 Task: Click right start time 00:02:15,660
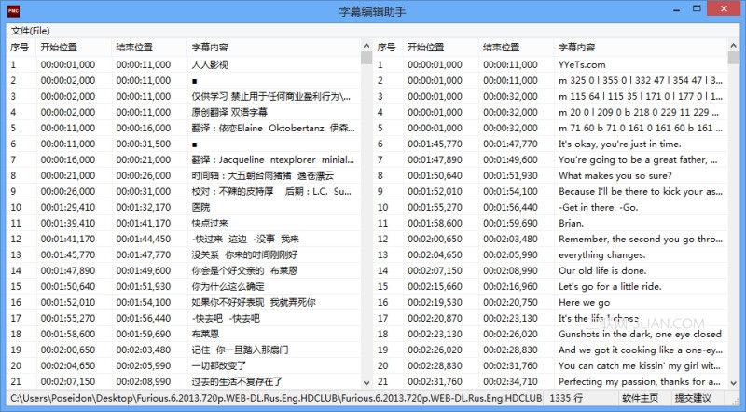click(x=435, y=286)
